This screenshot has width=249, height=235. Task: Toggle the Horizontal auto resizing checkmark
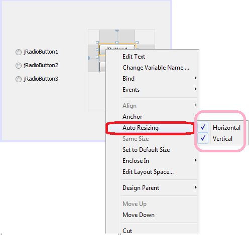pyautogui.click(x=203, y=127)
